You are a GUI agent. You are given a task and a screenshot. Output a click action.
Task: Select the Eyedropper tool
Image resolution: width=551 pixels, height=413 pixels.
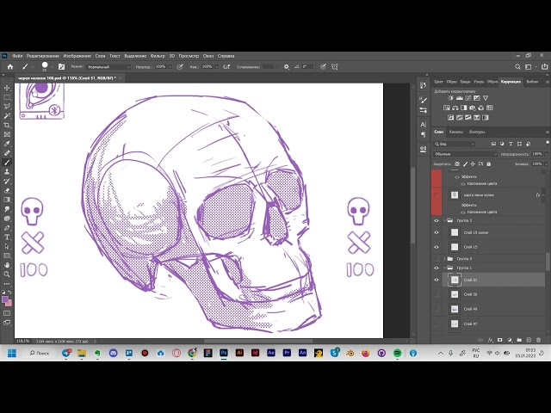tap(7, 144)
